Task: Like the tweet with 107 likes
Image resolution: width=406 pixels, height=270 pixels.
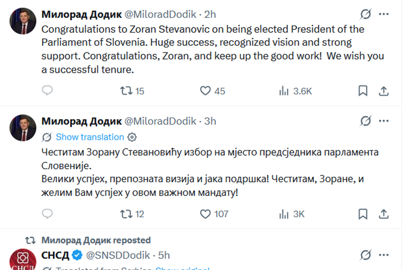Action: tap(206, 214)
